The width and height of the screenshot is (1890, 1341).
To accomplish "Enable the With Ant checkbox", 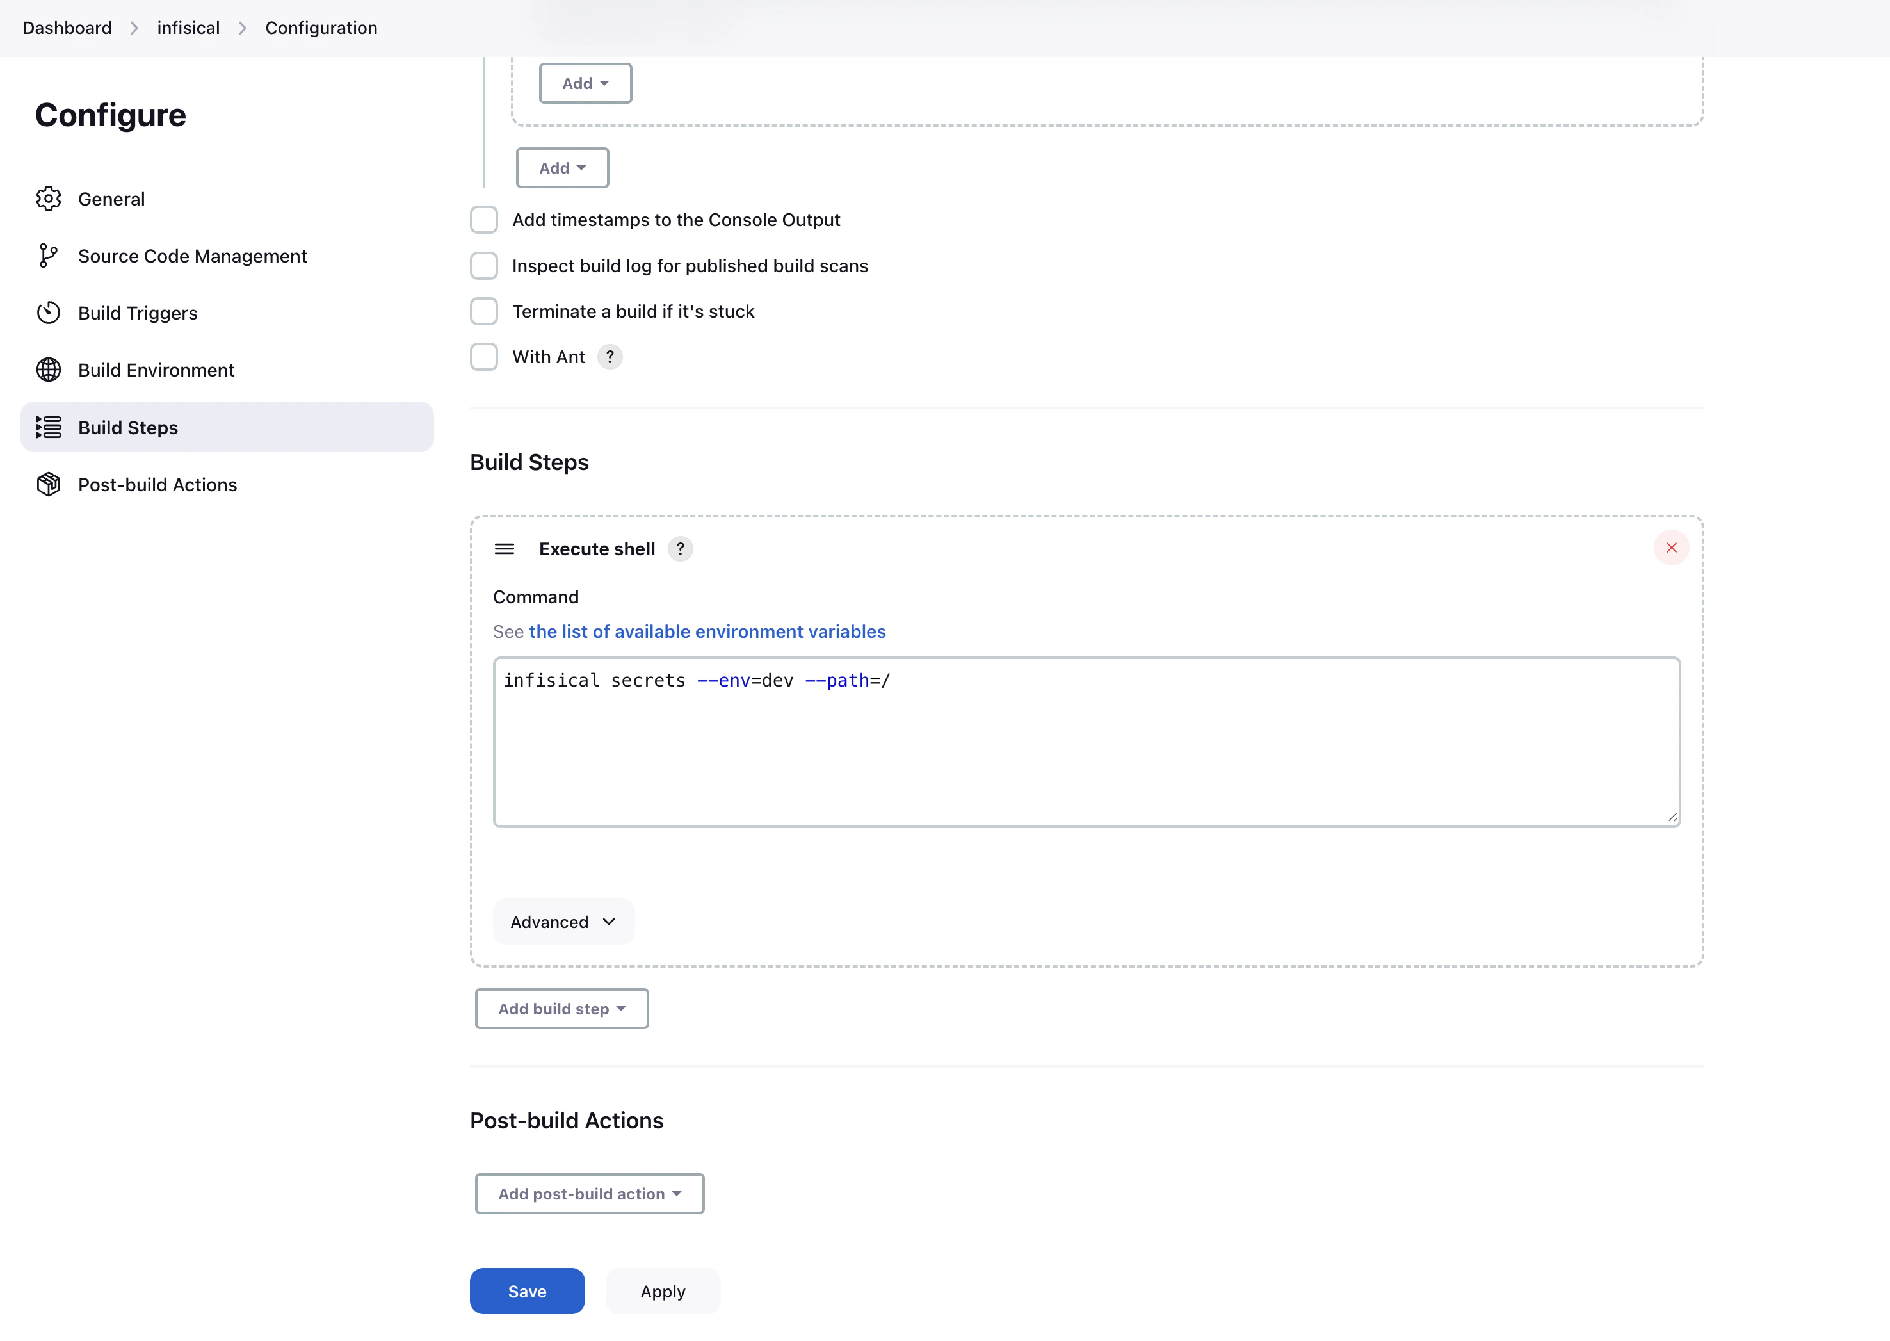I will tap(485, 357).
